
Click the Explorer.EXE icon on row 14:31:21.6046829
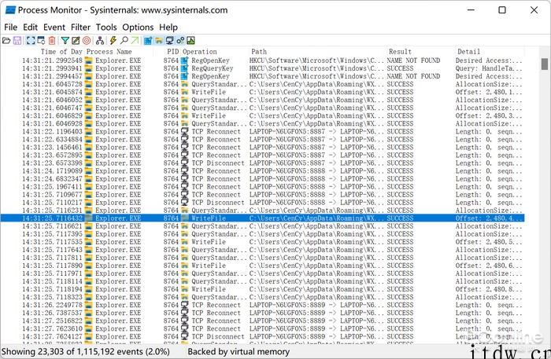(89, 115)
